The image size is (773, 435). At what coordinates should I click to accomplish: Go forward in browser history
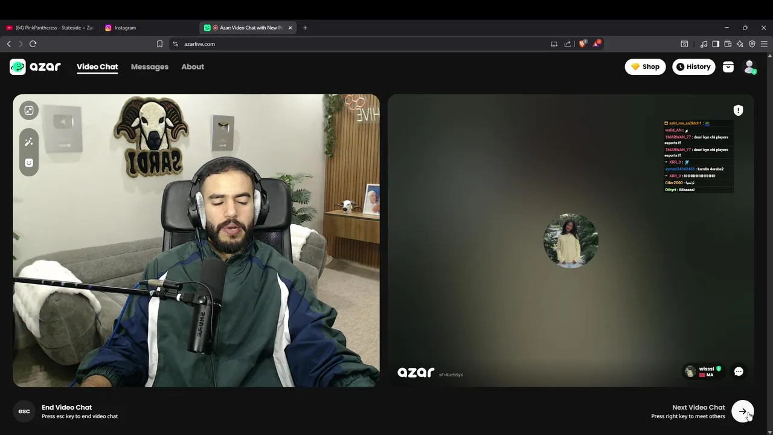click(21, 43)
